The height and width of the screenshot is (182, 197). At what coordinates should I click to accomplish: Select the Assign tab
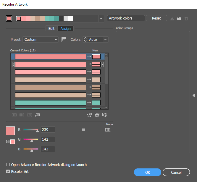(65, 28)
